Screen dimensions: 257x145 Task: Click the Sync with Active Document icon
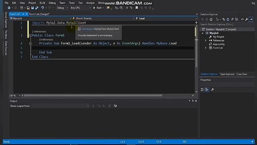pos(224,19)
